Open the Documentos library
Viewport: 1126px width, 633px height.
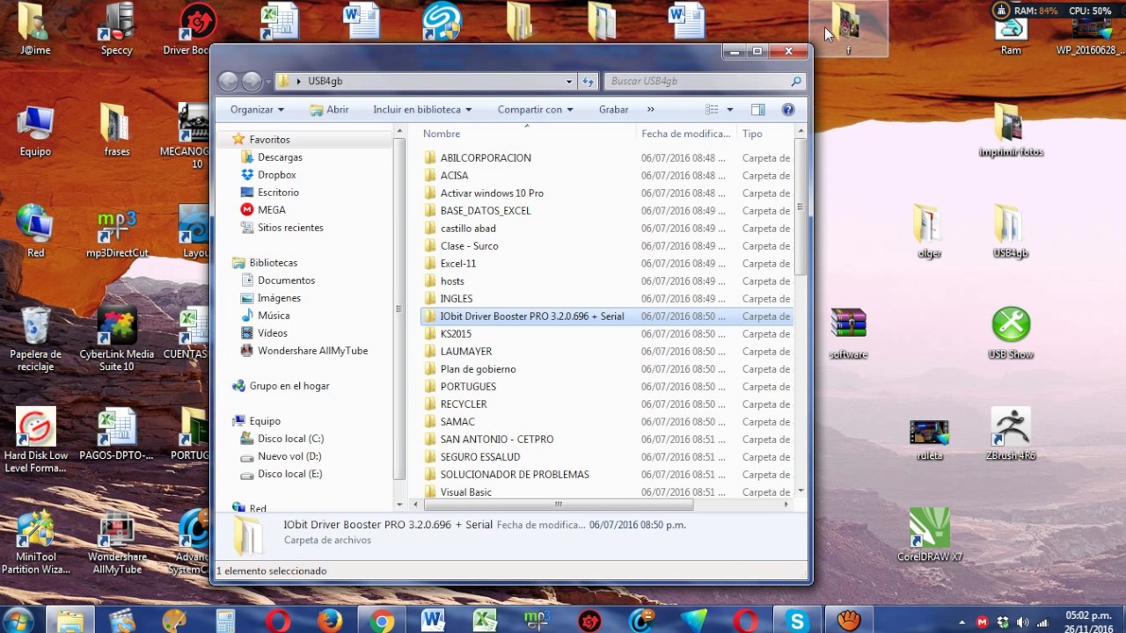pyautogui.click(x=286, y=280)
